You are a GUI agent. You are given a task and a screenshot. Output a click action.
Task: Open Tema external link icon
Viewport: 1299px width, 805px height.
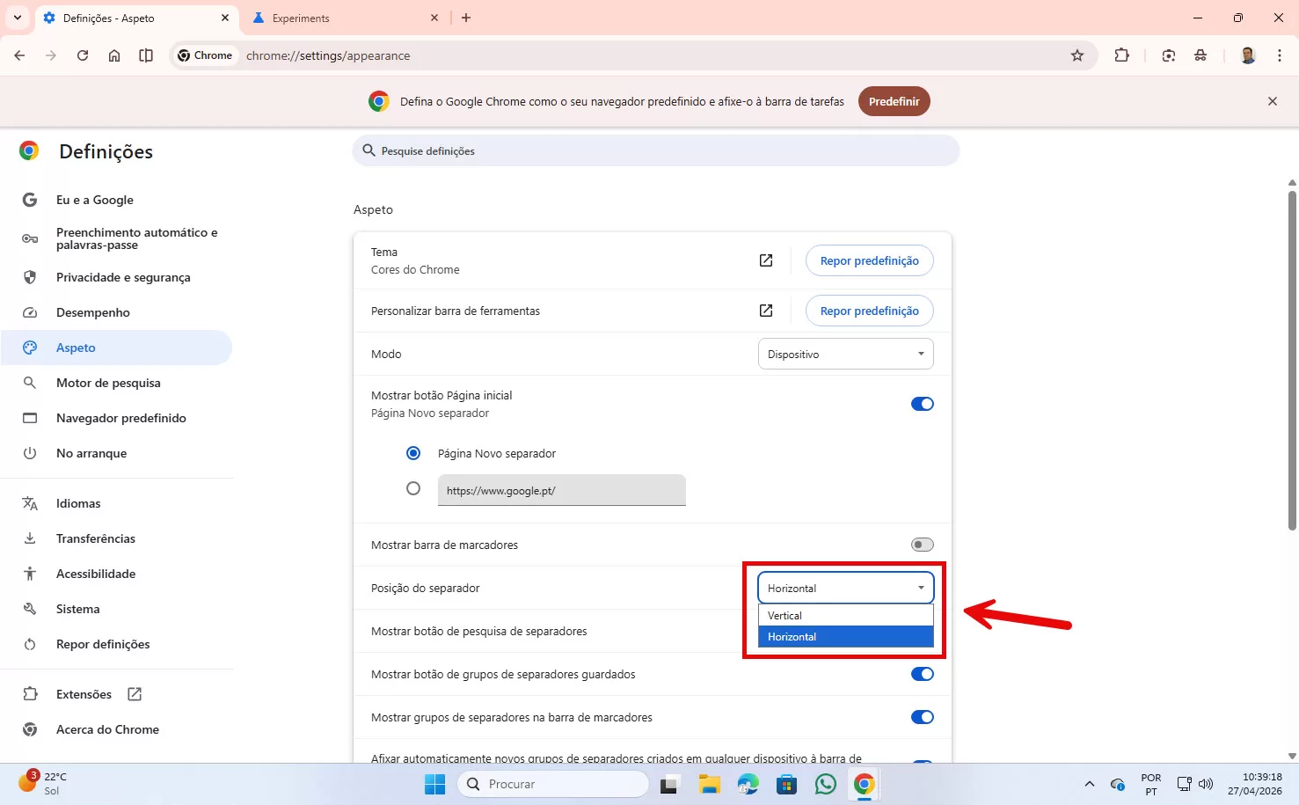(766, 260)
